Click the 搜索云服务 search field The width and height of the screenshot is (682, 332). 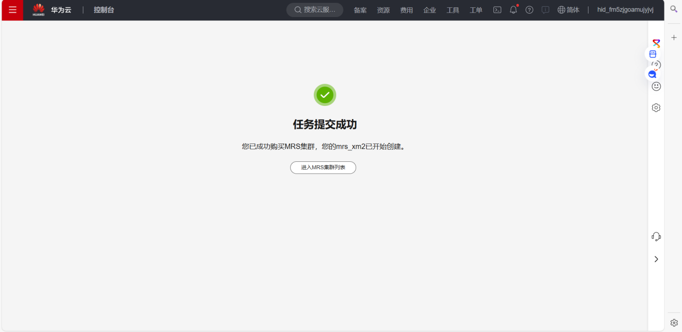coord(315,9)
